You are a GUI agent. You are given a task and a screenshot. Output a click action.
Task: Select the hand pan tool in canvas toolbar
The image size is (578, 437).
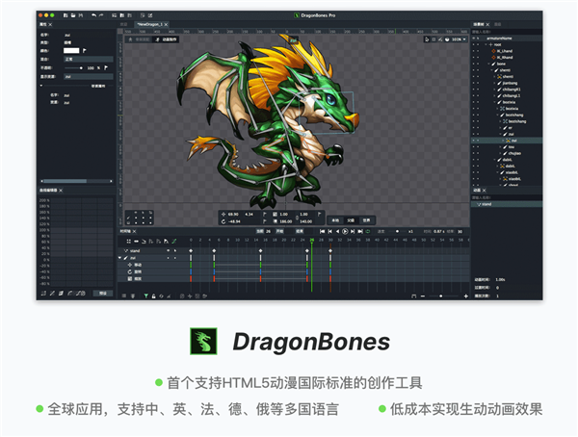[x=427, y=39]
